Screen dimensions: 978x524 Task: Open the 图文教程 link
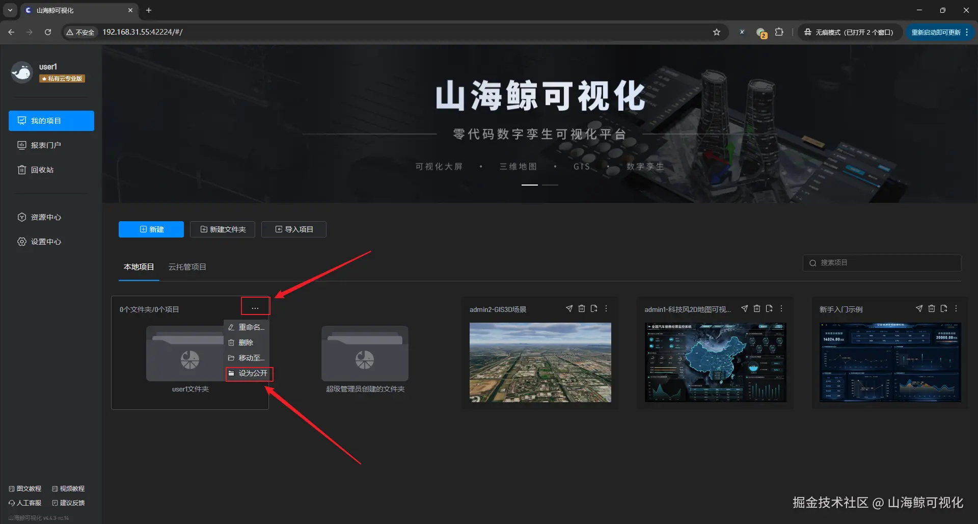pos(25,489)
